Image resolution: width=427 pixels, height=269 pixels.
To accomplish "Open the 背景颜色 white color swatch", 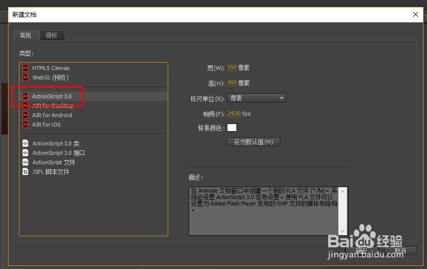I will 232,128.
